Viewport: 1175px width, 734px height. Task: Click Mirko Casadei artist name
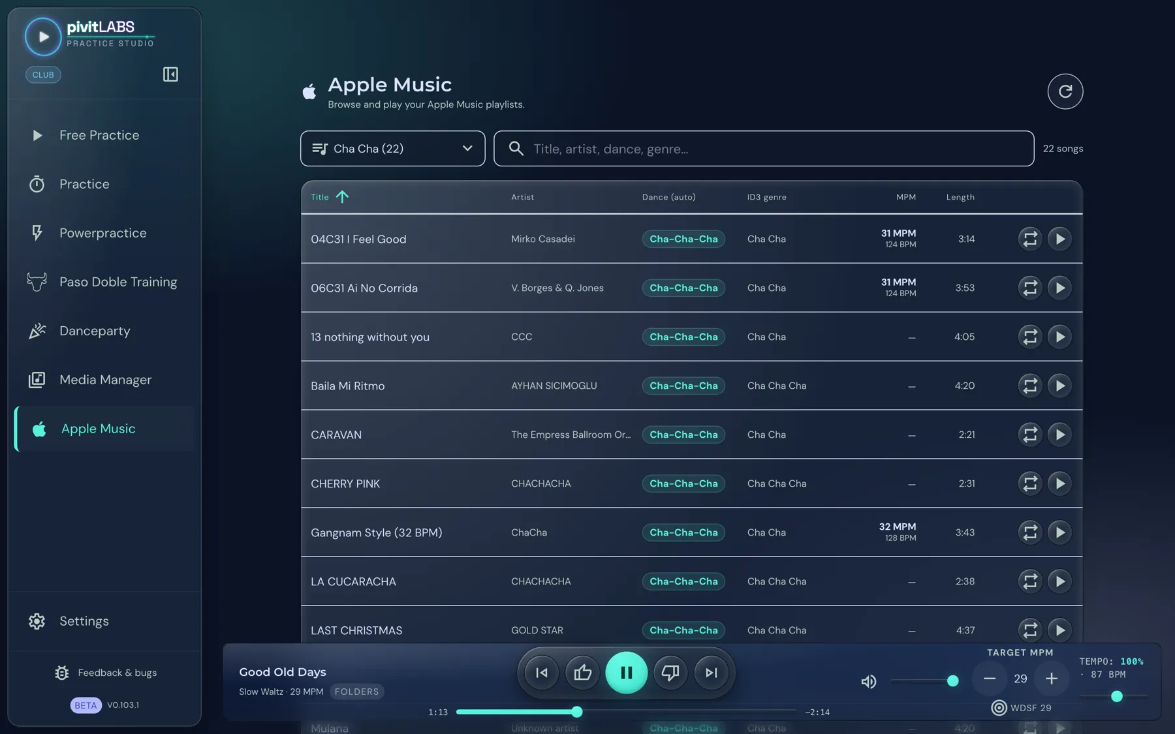(x=543, y=239)
